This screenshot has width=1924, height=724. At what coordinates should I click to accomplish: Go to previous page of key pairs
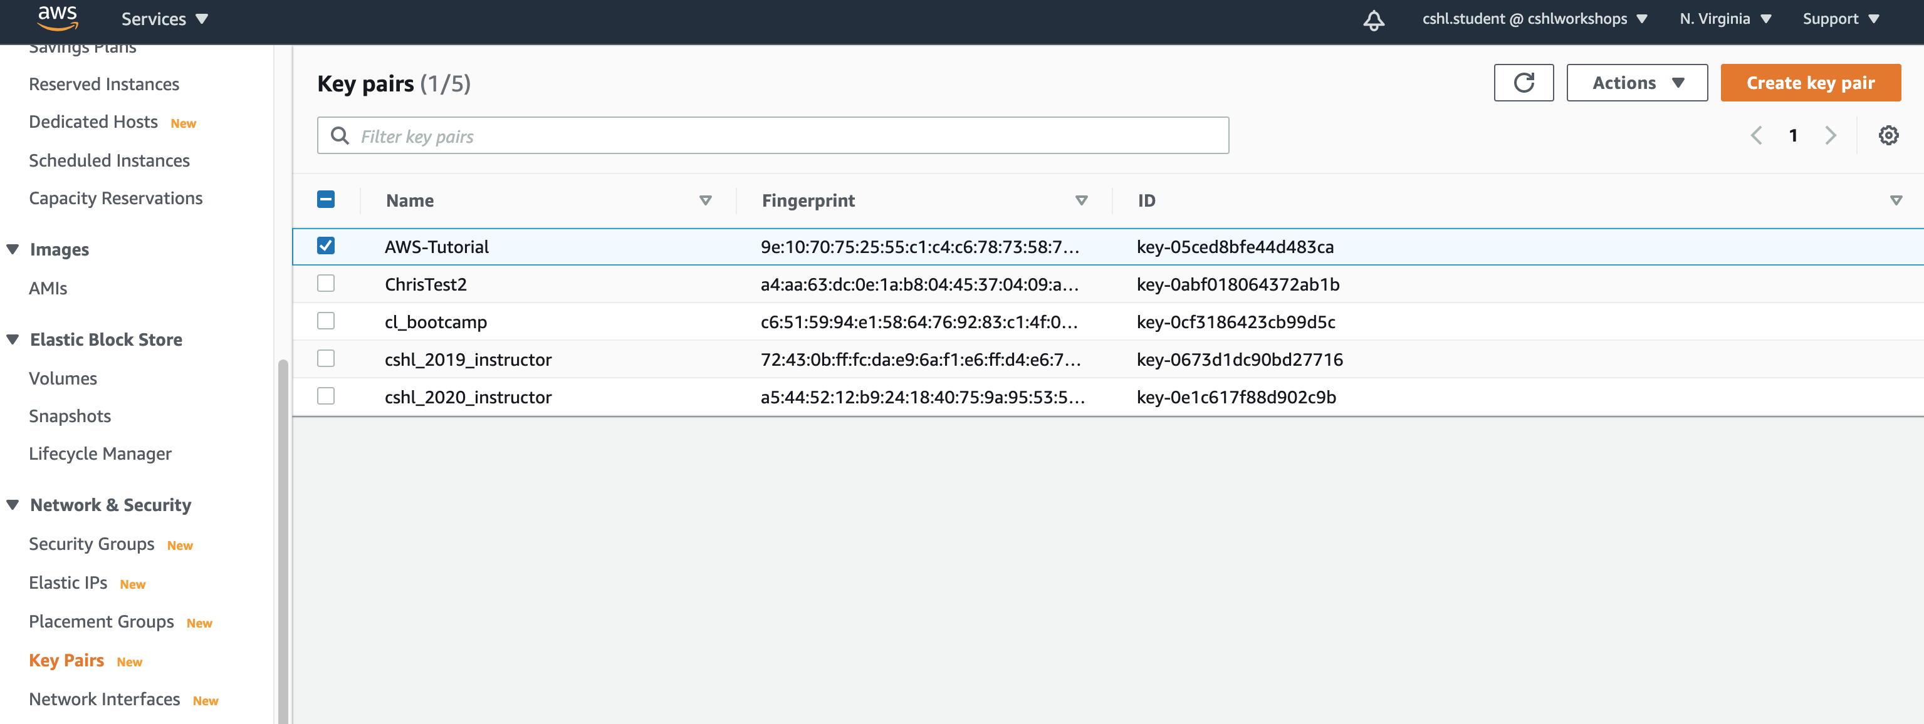[x=1756, y=135]
